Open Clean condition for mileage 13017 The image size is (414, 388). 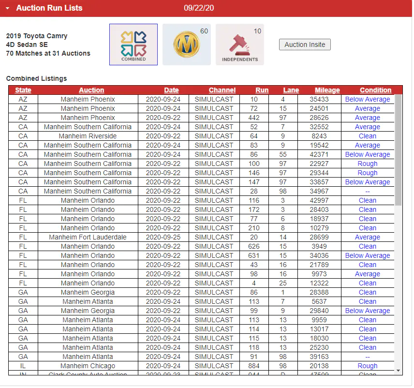click(x=369, y=330)
